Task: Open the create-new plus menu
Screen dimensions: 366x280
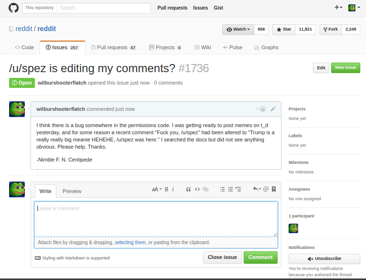Action: (x=338, y=8)
